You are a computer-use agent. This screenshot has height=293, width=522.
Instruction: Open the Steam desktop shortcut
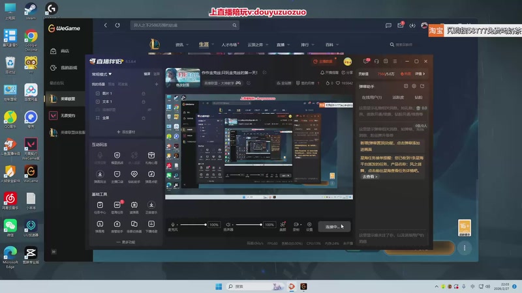pos(31,11)
